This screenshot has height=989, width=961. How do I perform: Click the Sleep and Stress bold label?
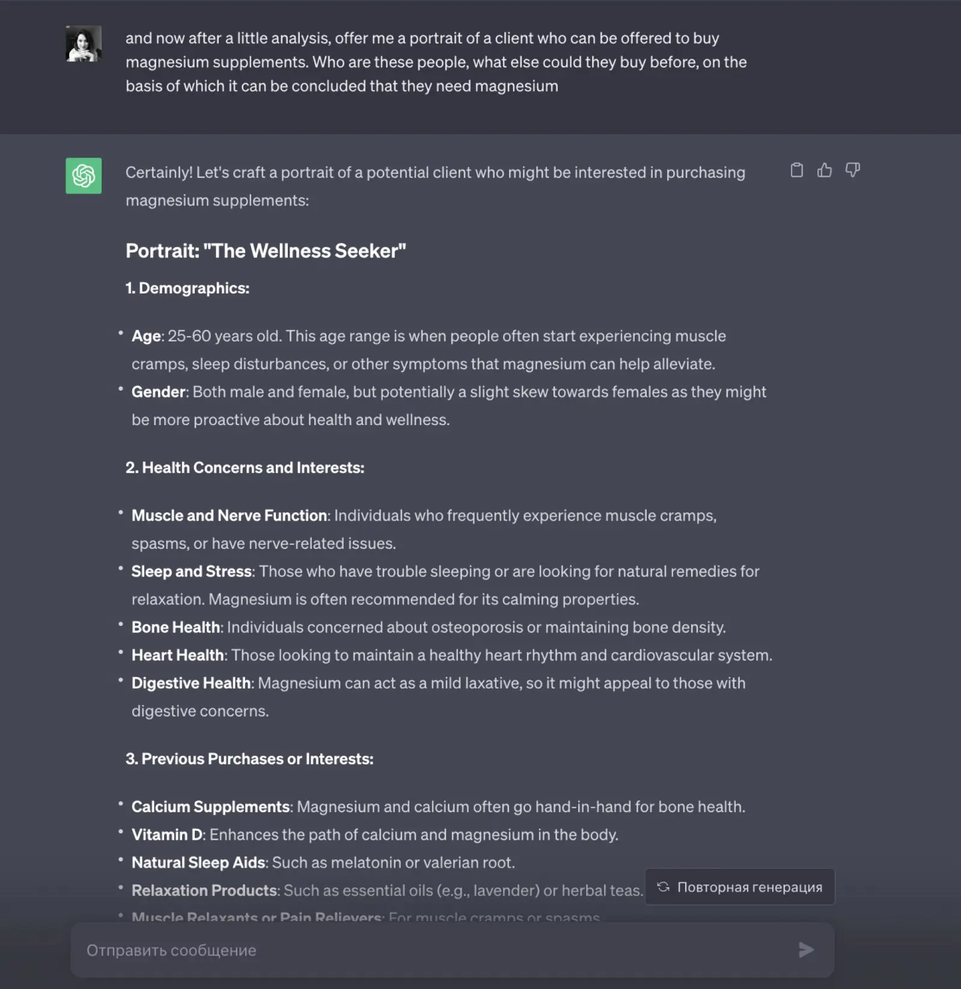[x=192, y=571]
